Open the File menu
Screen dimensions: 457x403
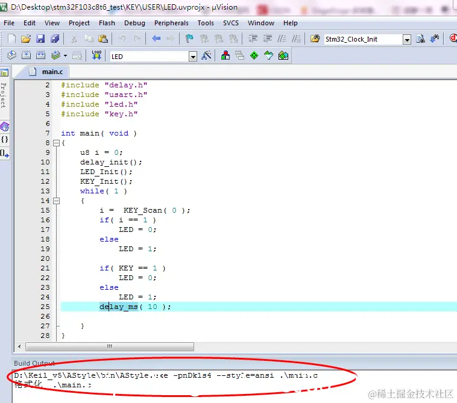9,23
